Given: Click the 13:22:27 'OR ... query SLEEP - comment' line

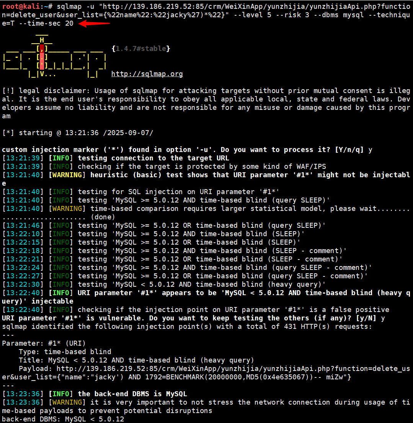Looking at the screenshot, I should point(185,276).
